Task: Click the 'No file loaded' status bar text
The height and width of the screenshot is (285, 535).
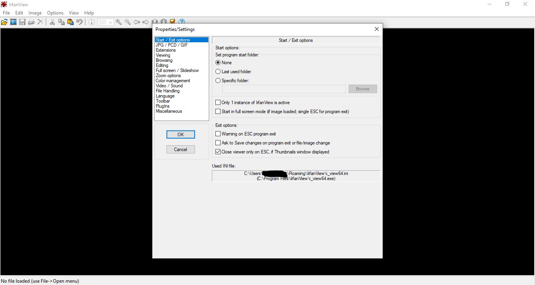Action: 40,281
